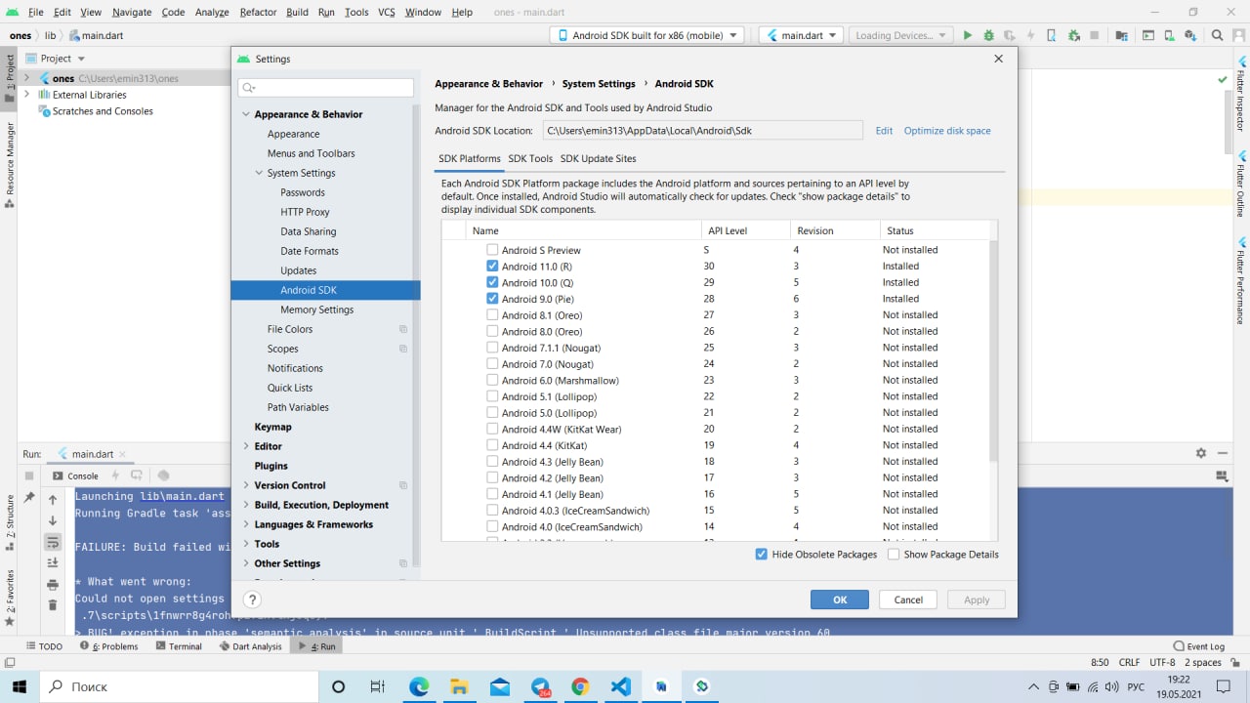
Task: Open Visual Studio Code from taskbar
Action: point(620,686)
